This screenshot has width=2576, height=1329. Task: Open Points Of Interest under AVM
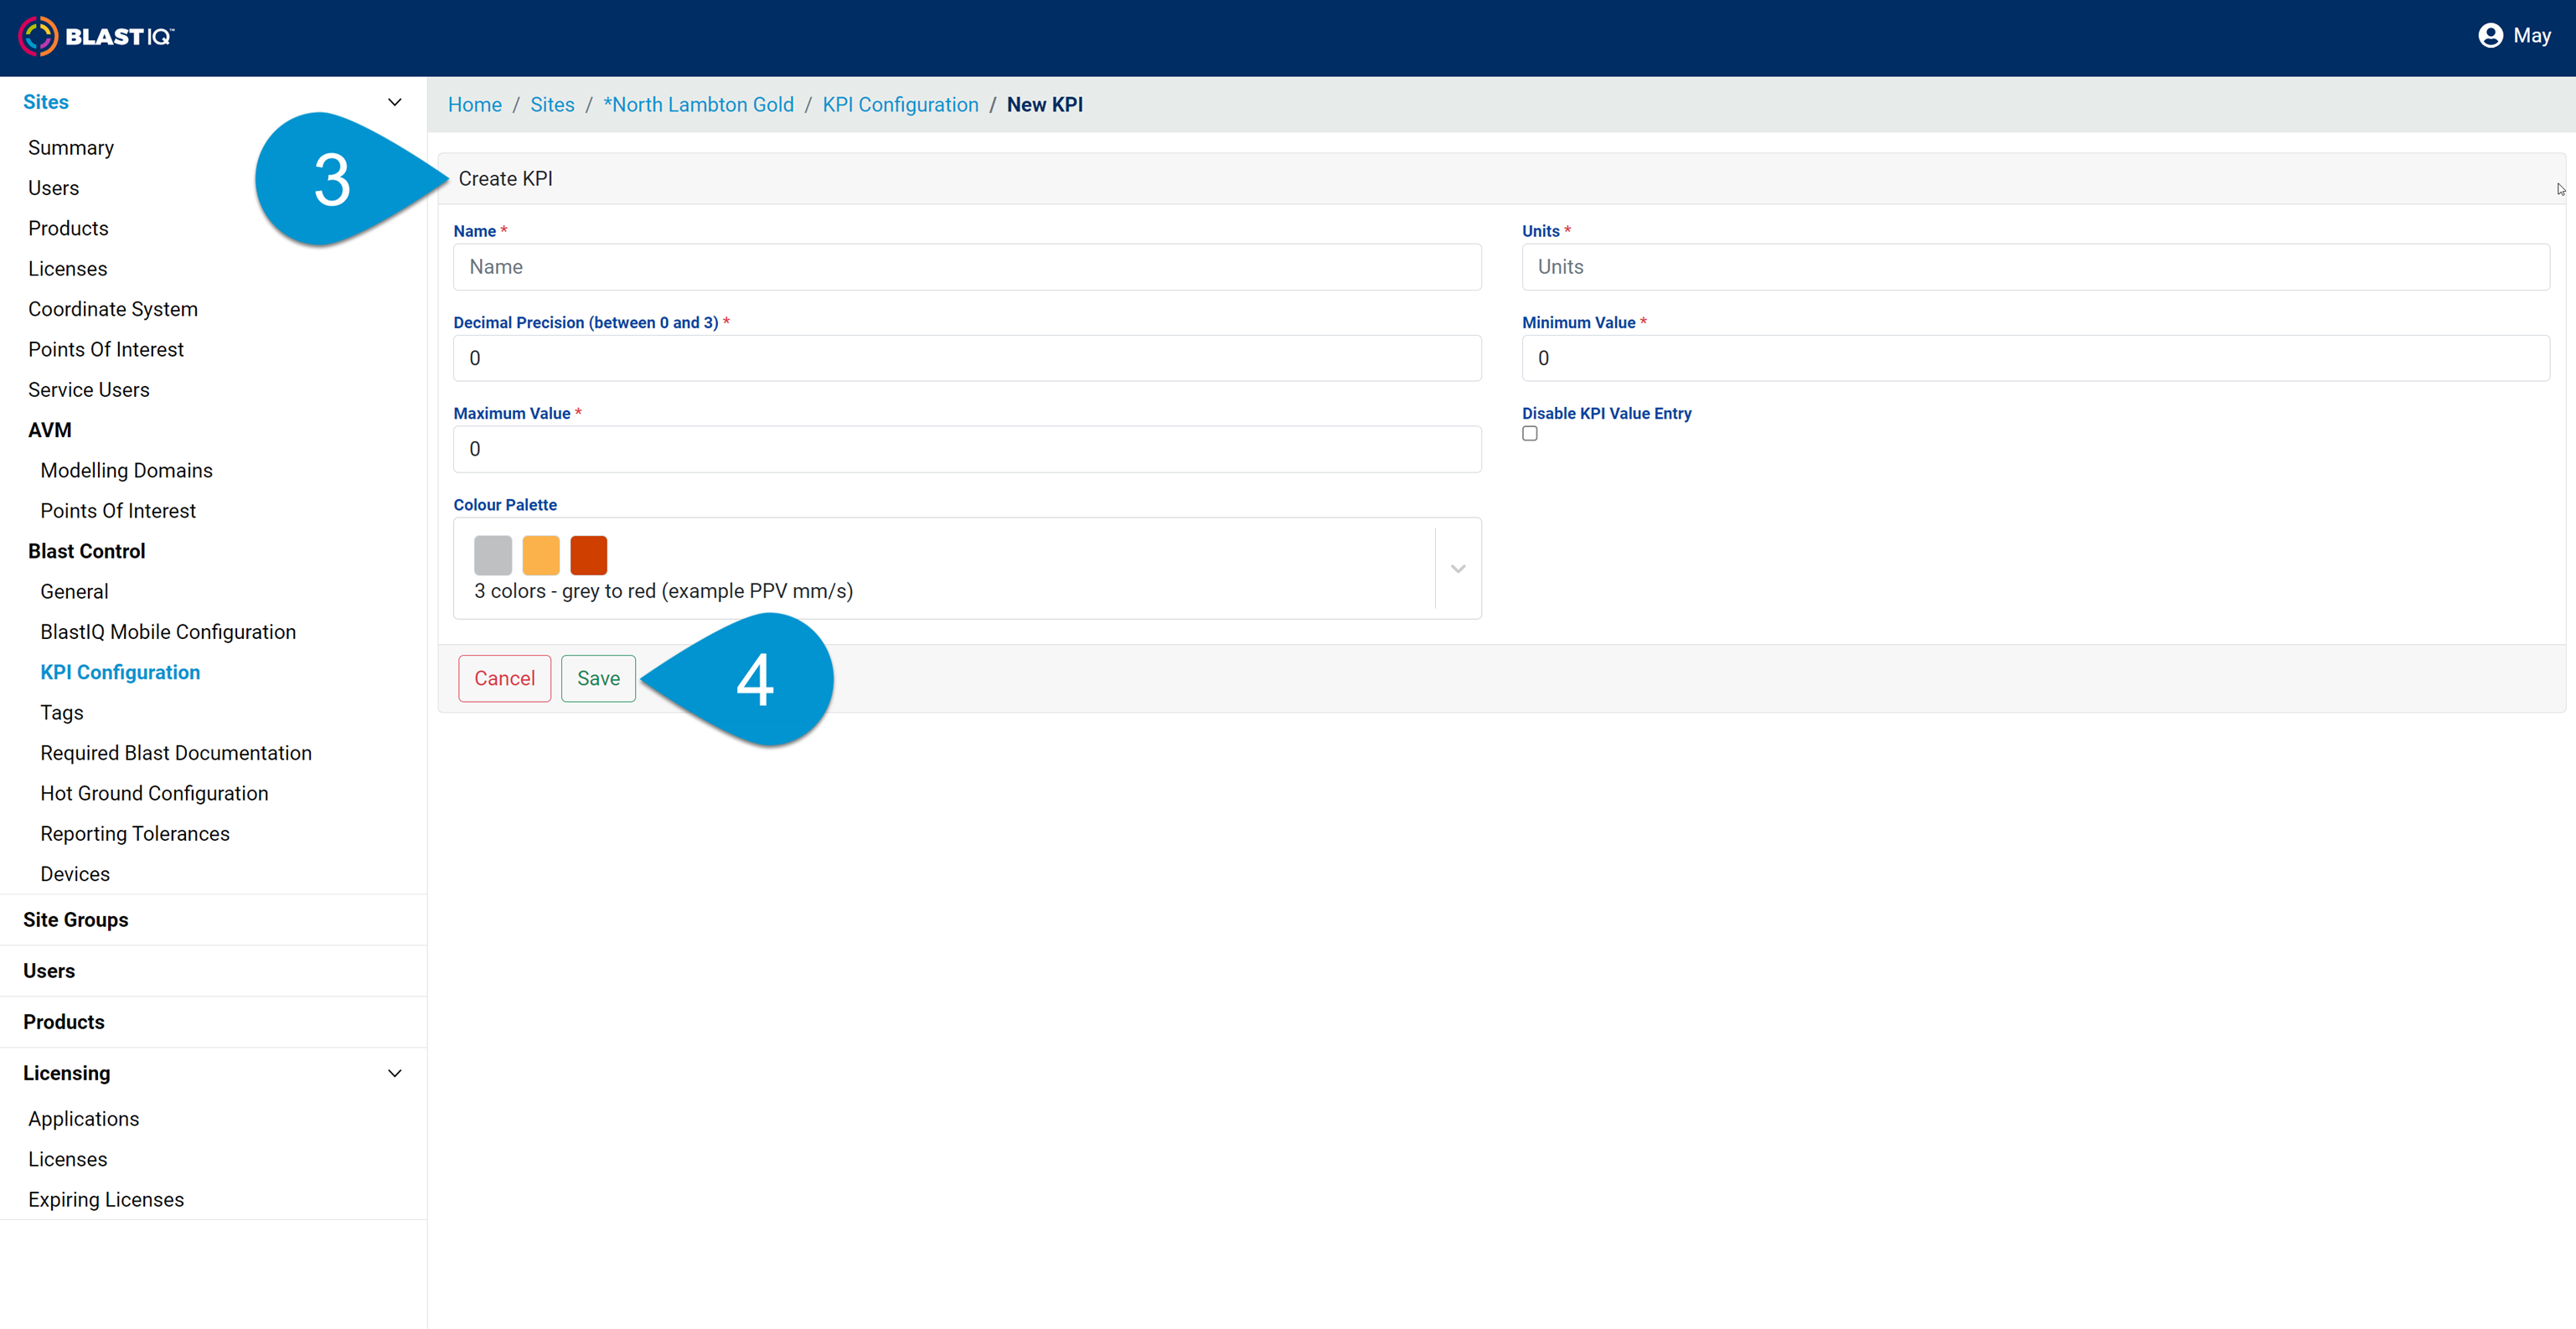pyautogui.click(x=118, y=511)
